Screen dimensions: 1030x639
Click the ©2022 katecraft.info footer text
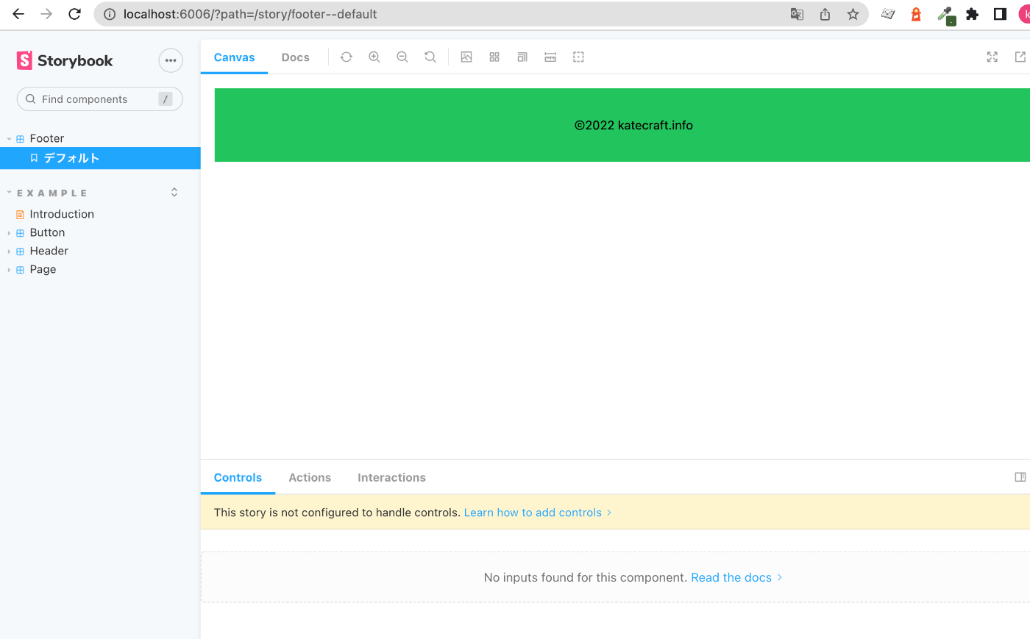(x=633, y=126)
